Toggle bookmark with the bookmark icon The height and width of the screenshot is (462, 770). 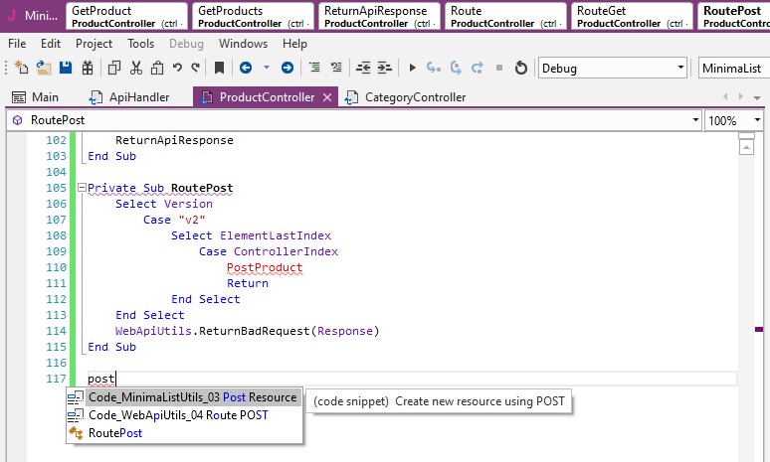219,69
